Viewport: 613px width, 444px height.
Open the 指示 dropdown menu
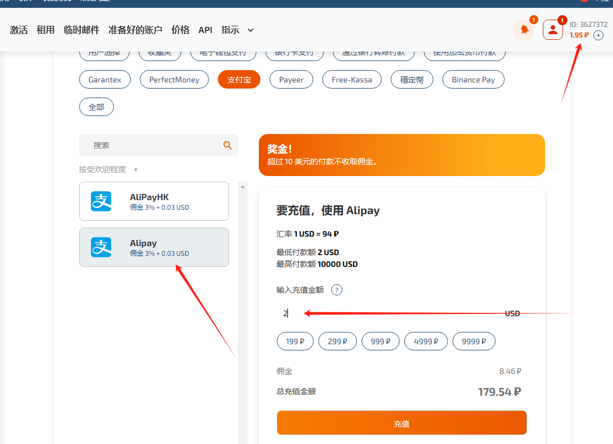(236, 30)
